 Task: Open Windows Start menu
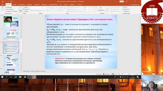(x=2, y=77)
